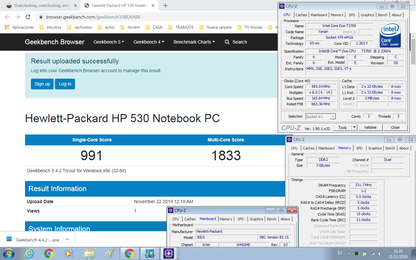Open the TV Movies bookmark folder
Image resolution: width=416 pixels, height=260 pixels.
coord(250,27)
